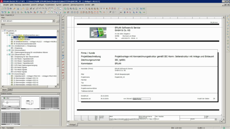Select '2 DE-Modul / Signalübersicht' page
The height and width of the screenshot is (129, 230).
click(x=23, y=59)
